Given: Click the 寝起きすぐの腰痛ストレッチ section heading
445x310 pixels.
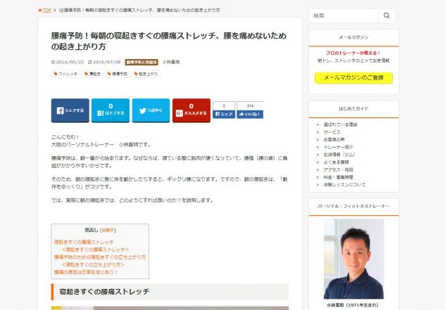Looking at the screenshot, I should click(x=170, y=292).
